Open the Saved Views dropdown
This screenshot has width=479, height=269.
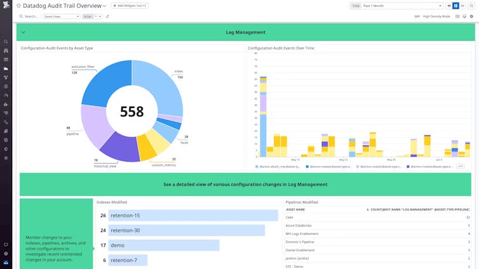(x=61, y=16)
